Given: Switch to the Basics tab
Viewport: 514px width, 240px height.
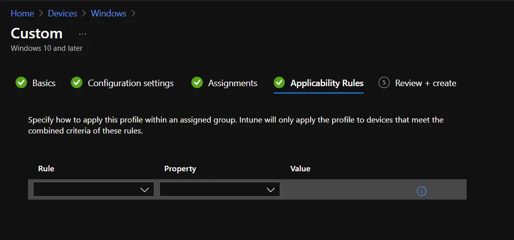Looking at the screenshot, I should (x=44, y=83).
